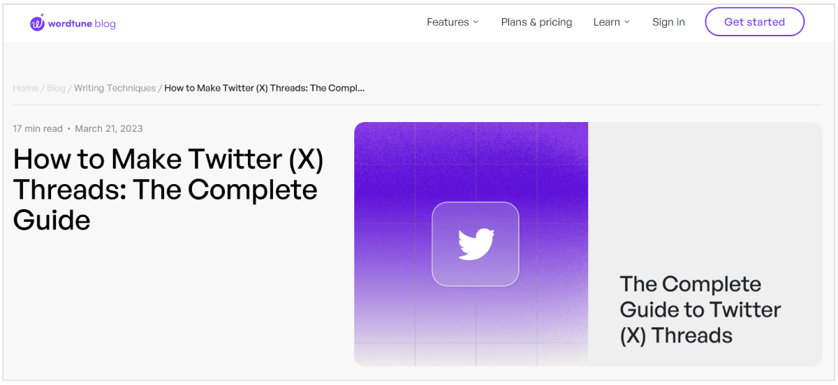Click the truncated current-page breadcrumb title
This screenshot has width=838, height=385.
coord(265,88)
